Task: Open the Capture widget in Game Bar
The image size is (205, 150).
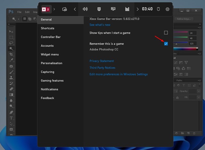Action: pos(99,9)
